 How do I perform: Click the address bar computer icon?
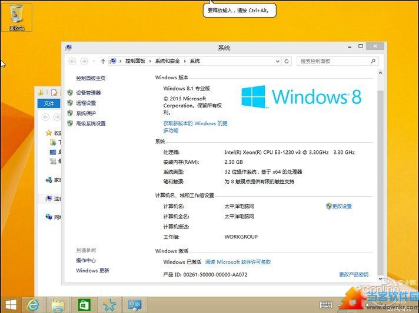point(113,61)
